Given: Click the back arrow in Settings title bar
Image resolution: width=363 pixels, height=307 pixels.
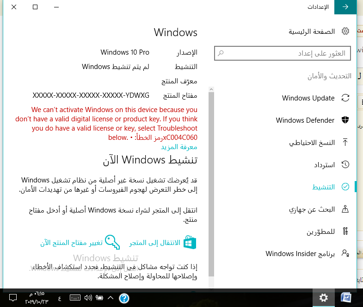Looking at the screenshot, I should tap(345, 7).
